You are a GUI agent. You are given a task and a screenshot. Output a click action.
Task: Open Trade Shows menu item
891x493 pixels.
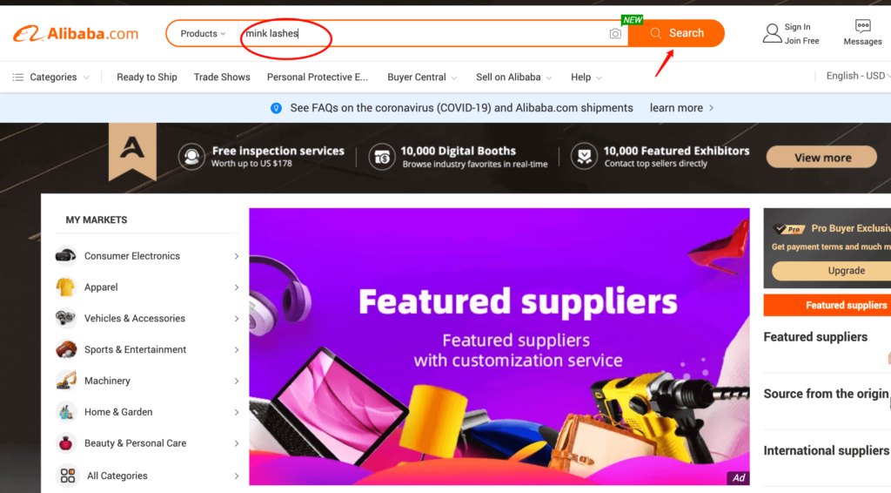point(222,78)
